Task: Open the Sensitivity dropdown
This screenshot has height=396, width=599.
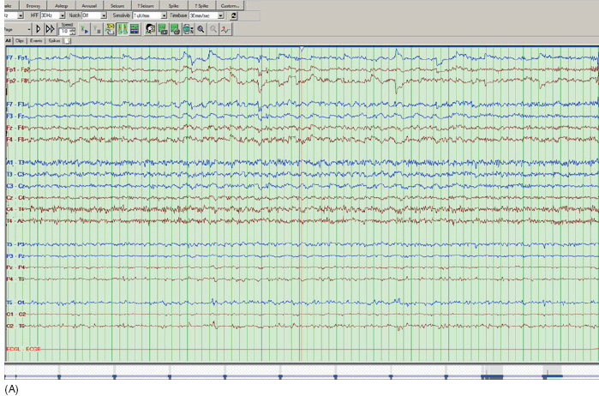Action: point(164,15)
